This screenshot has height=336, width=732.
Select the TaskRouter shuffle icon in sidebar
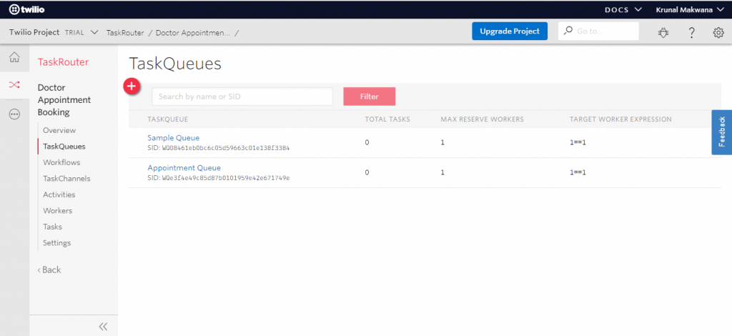(x=14, y=84)
